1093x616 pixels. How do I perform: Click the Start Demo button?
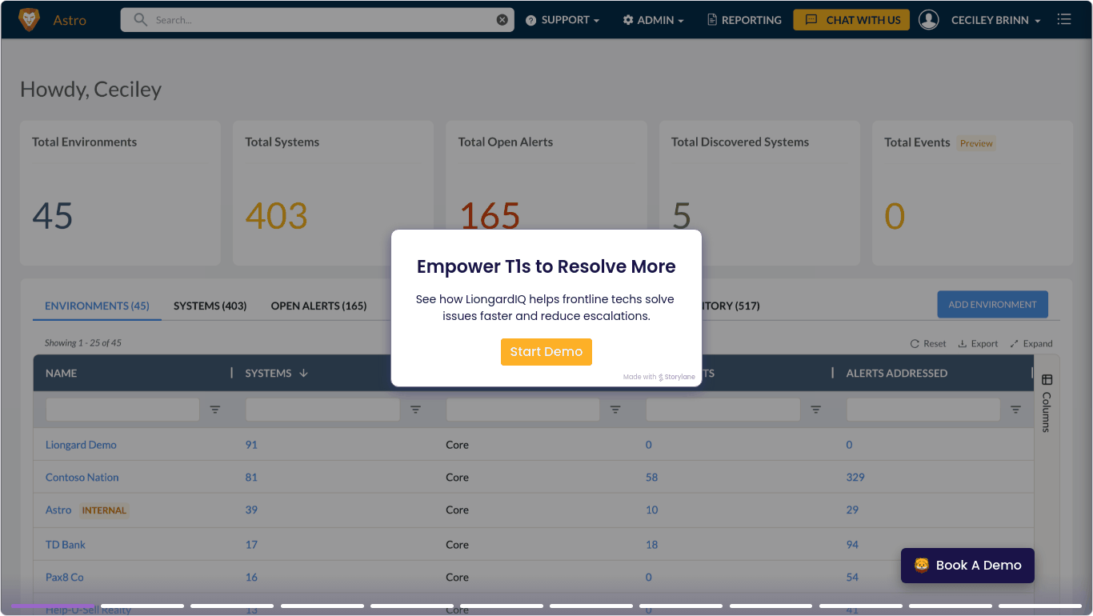tap(546, 352)
